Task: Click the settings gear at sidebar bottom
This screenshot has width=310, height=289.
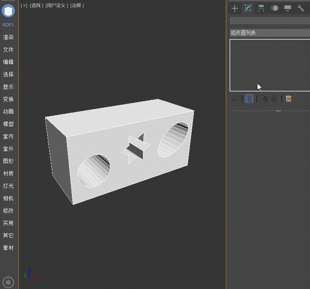Action: (x=9, y=282)
